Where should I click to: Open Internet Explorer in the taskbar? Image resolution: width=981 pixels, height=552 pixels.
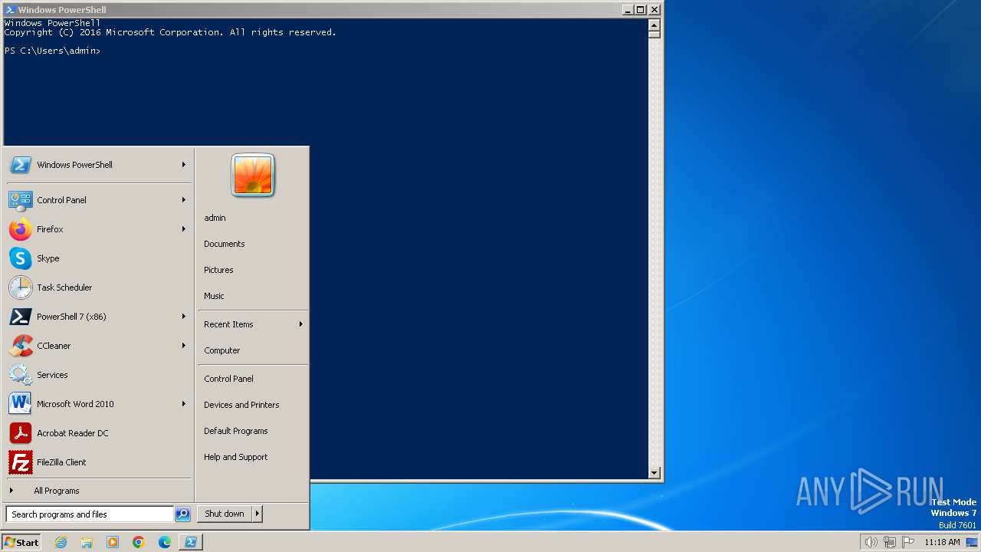pos(61,542)
